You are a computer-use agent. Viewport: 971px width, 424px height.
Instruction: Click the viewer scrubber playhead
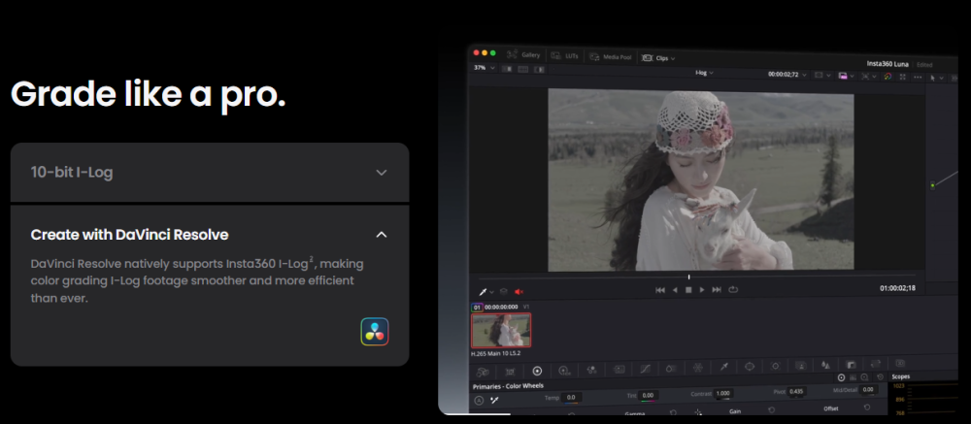tap(688, 277)
